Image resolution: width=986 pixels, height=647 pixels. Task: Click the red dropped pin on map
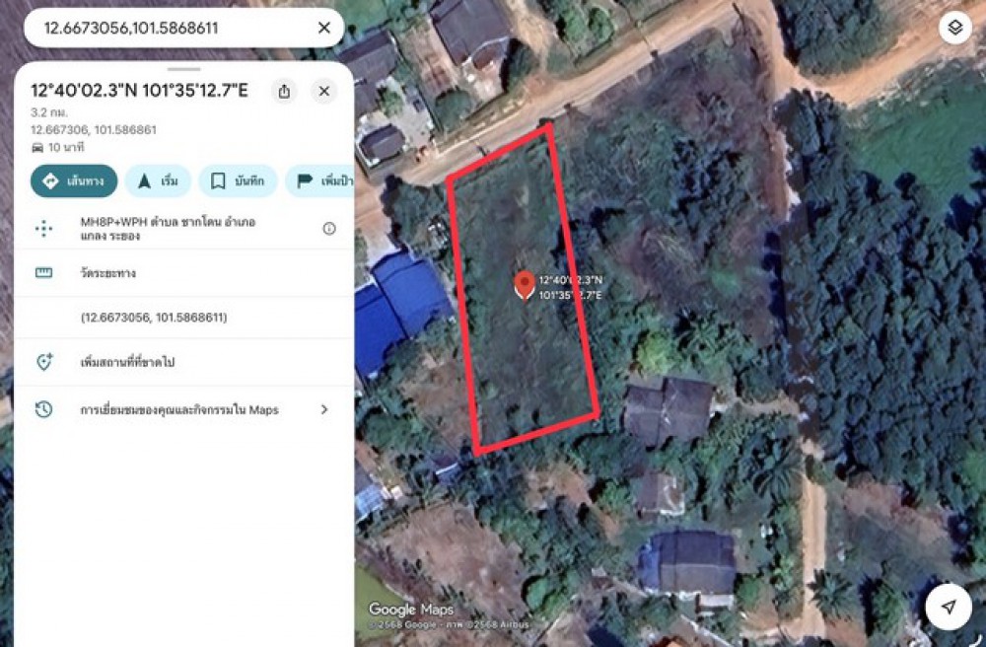[x=525, y=285]
